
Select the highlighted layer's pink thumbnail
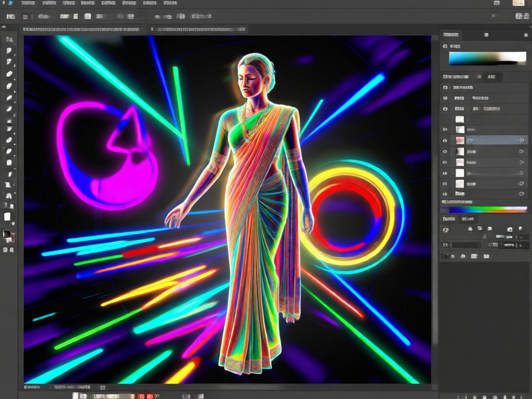tap(460, 140)
